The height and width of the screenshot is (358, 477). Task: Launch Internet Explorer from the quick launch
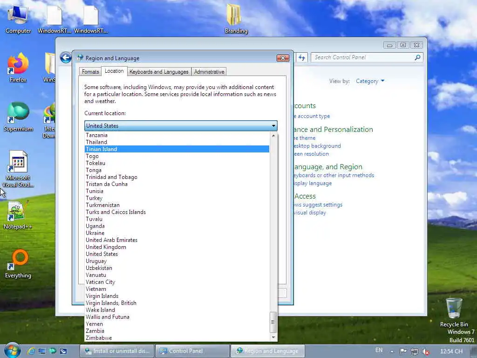pos(31,351)
